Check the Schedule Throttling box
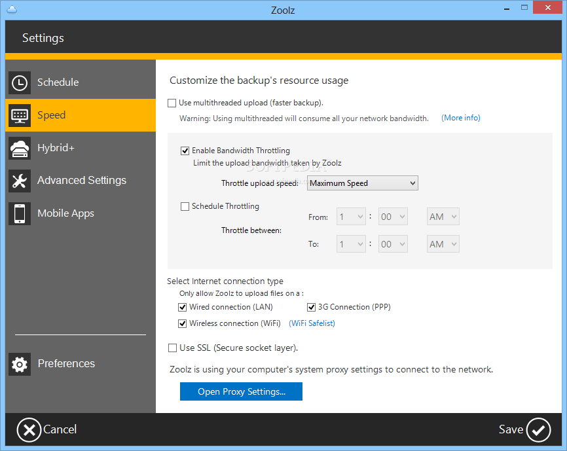This screenshot has width=567, height=451. (185, 206)
